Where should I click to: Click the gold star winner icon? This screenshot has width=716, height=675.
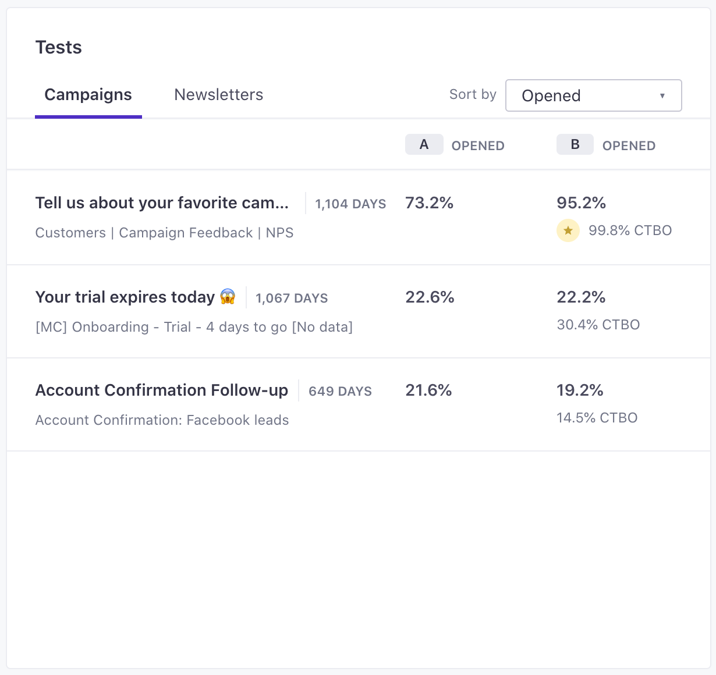click(x=568, y=231)
